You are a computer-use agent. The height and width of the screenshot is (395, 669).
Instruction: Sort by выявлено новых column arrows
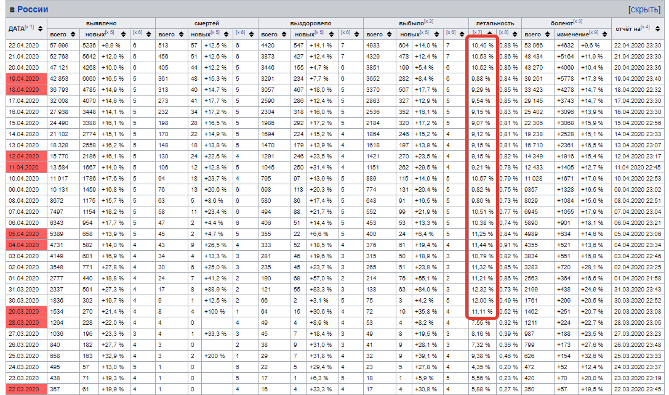123,34
